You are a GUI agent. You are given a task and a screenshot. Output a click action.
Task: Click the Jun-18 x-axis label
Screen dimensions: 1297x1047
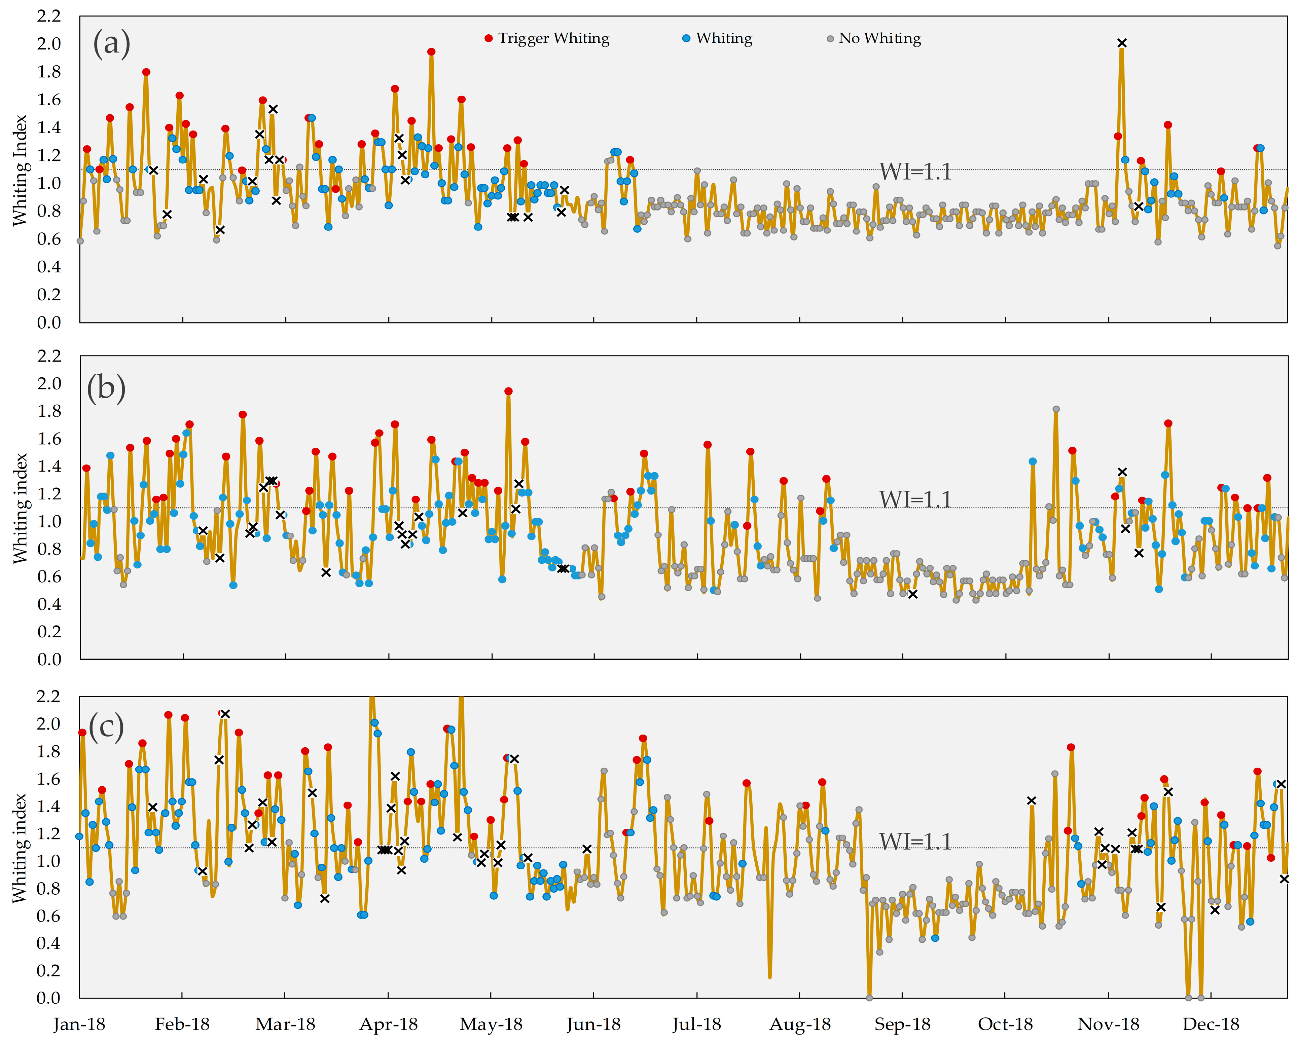click(593, 1024)
